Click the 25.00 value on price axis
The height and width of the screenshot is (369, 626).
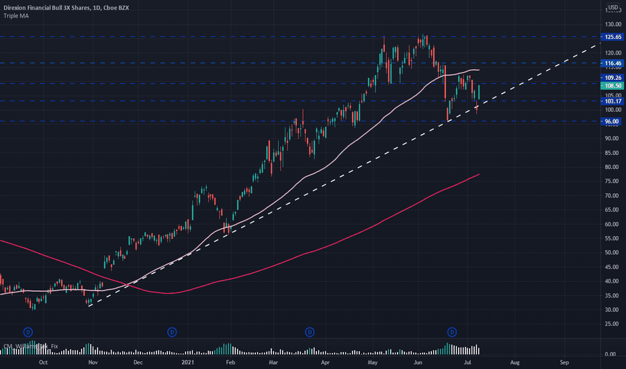613,324
